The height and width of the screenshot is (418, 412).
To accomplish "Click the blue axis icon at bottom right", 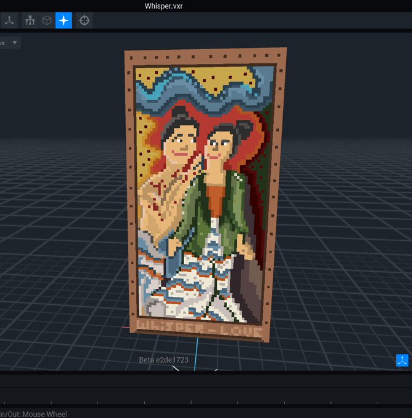I will (x=402, y=360).
